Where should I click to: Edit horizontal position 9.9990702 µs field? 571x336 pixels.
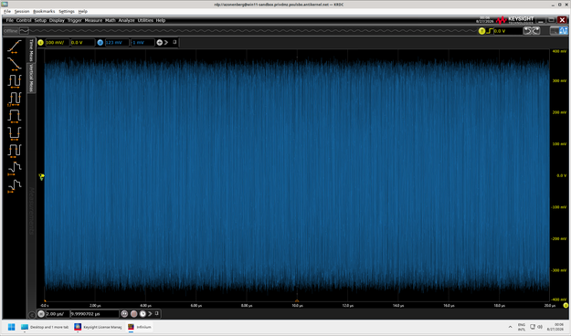tap(95, 314)
